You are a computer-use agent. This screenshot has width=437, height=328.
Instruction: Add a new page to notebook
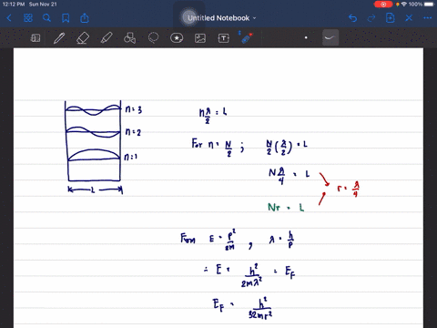(390, 18)
